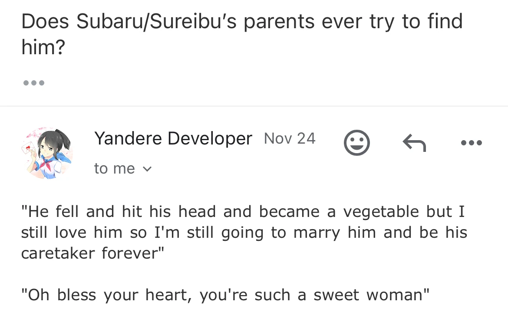508x325 pixels.
Task: Click the sender name Yandere Developer
Action: [x=173, y=138]
